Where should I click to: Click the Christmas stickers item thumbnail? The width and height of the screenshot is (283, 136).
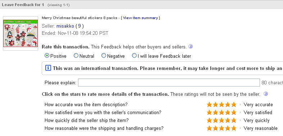click(20, 33)
